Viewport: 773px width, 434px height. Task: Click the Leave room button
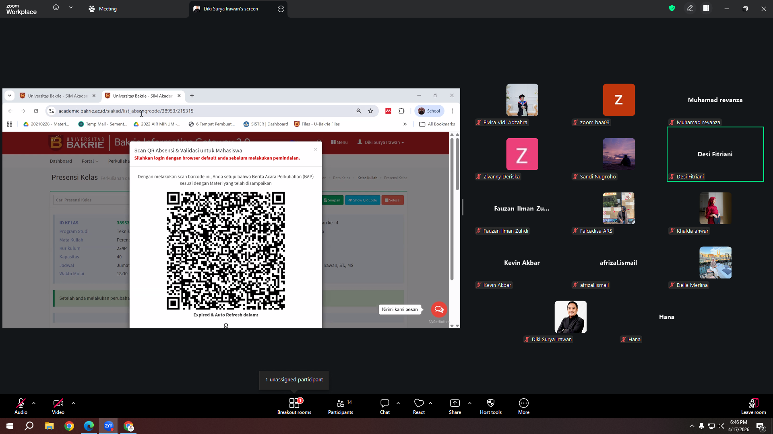754,406
